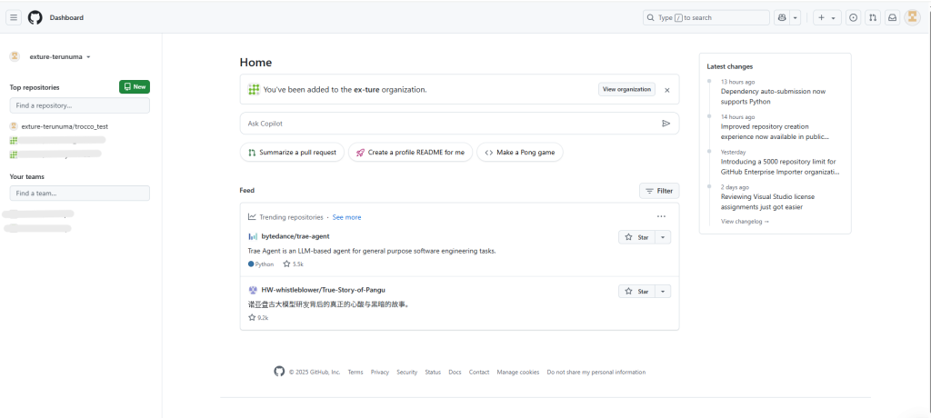Click the trending graph icon on the feed card

253,216
